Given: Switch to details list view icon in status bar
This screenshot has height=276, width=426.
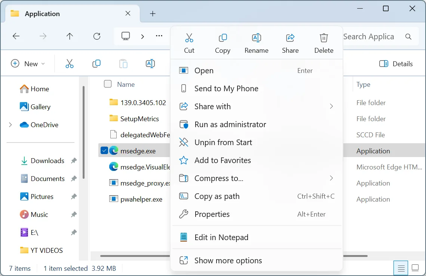Looking at the screenshot, I should pyautogui.click(x=401, y=268).
